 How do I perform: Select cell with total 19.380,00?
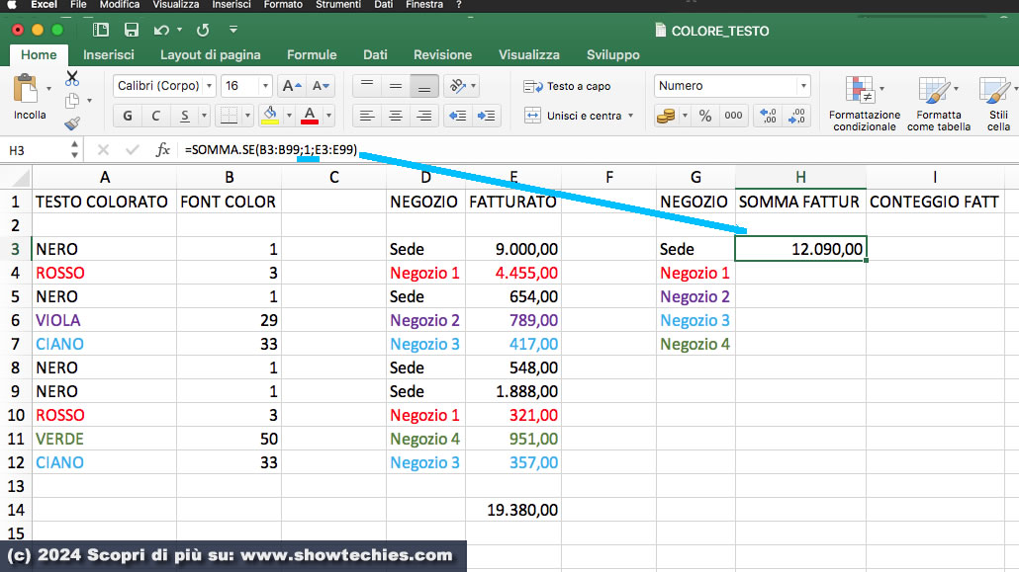click(x=513, y=510)
